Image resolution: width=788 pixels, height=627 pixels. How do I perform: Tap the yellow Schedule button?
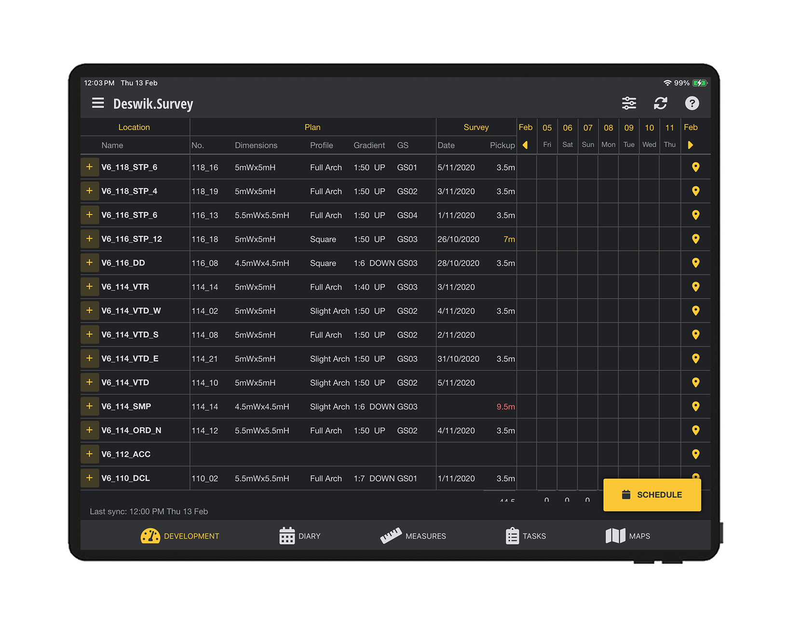[652, 495]
